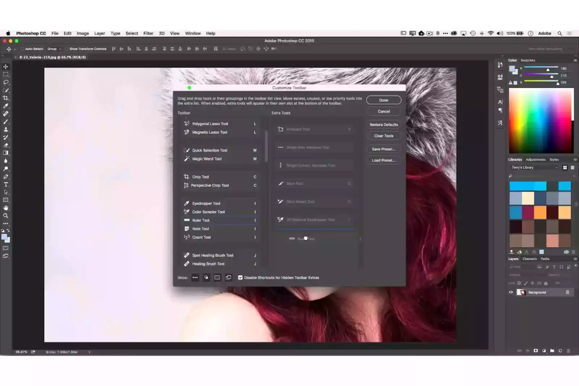The image size is (579, 386).
Task: Activate the Type tool
Action: [x=6, y=184]
